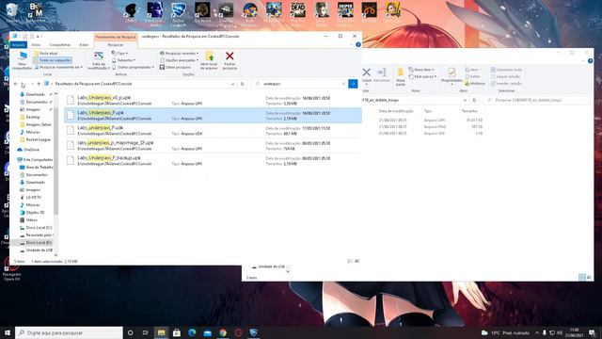The width and height of the screenshot is (602, 339).
Task: Open Pesquisar novamente em dropdown
Action: 58,67
